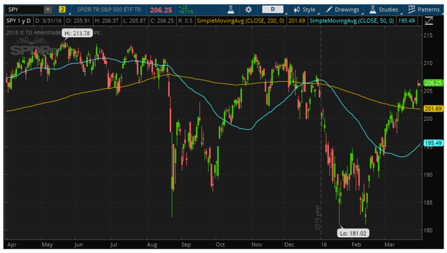Expand the SPY symbol dropdown arrow

click(x=48, y=10)
